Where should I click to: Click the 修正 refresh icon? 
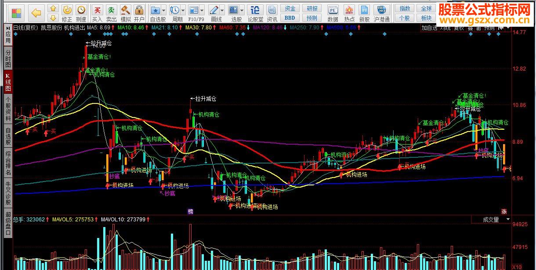click(67, 10)
